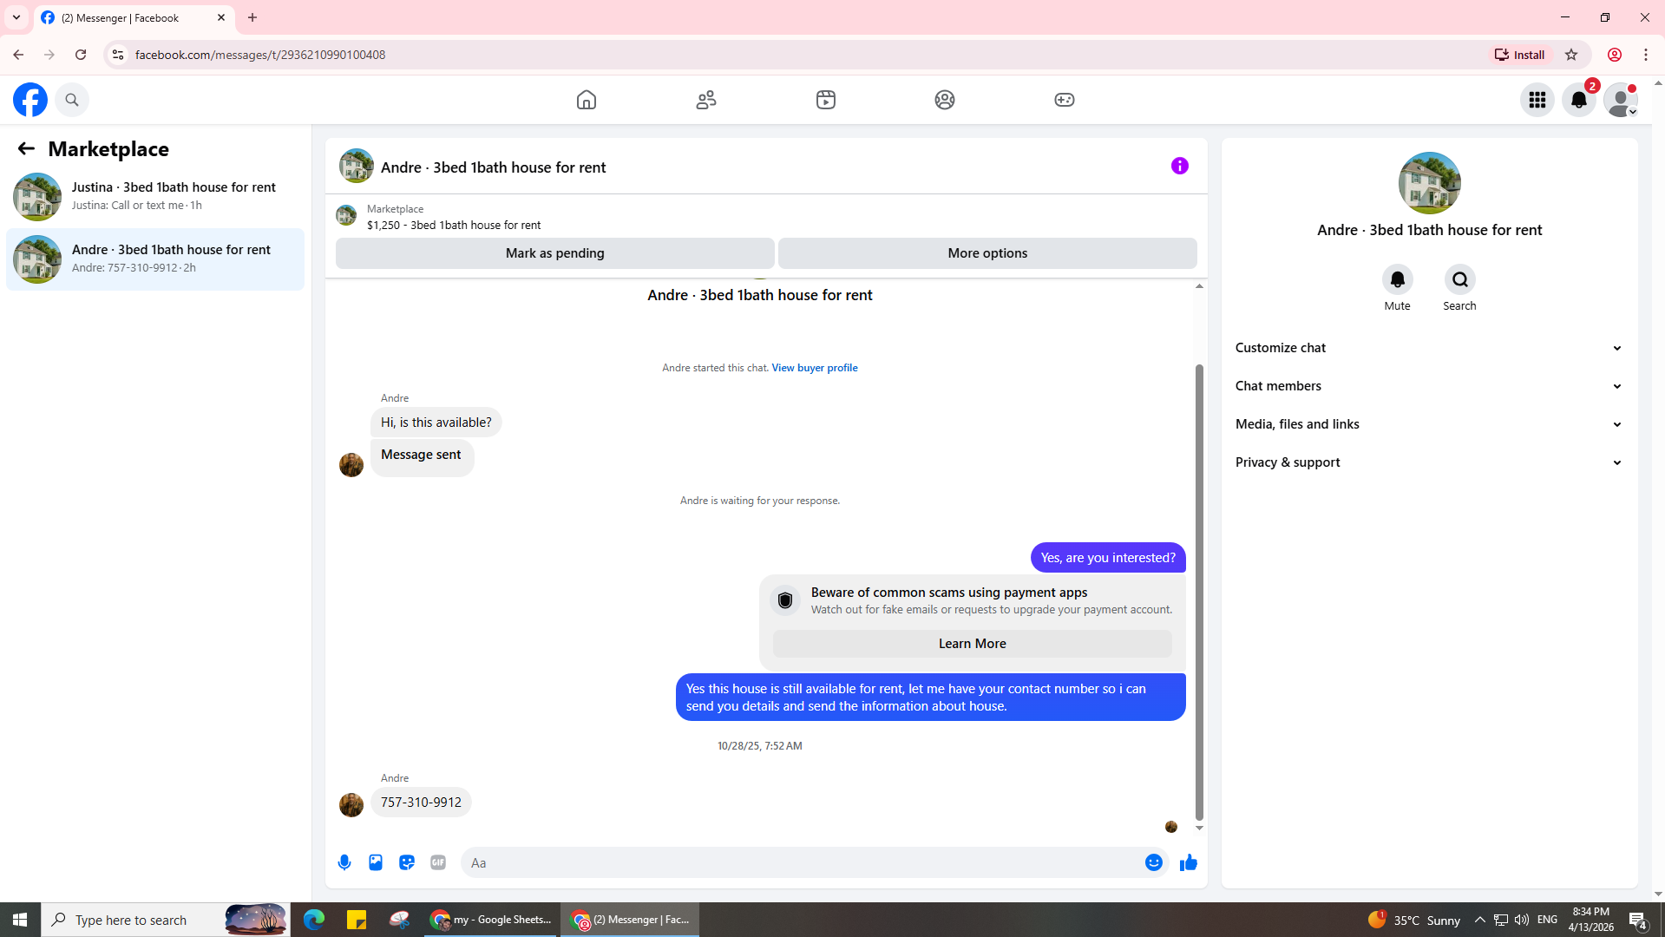Open the Facebook search magnifier
Image resolution: width=1665 pixels, height=937 pixels.
point(72,100)
